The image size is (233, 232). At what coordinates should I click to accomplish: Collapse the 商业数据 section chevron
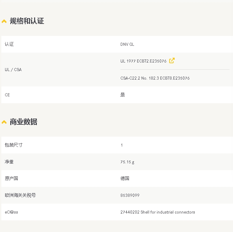(4, 122)
